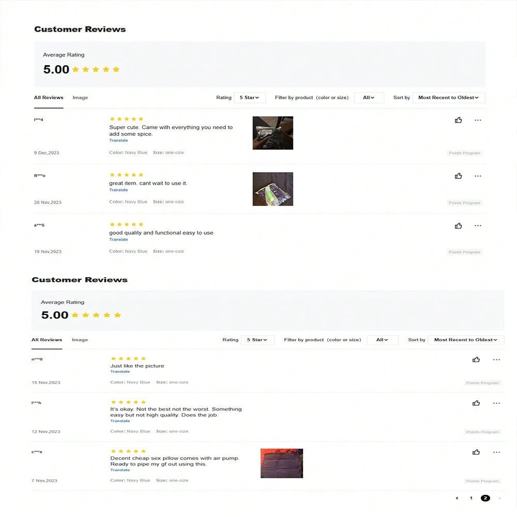517x517 pixels.
Task: Thumbs up the 'good quality and functional' review
Action: click(458, 225)
